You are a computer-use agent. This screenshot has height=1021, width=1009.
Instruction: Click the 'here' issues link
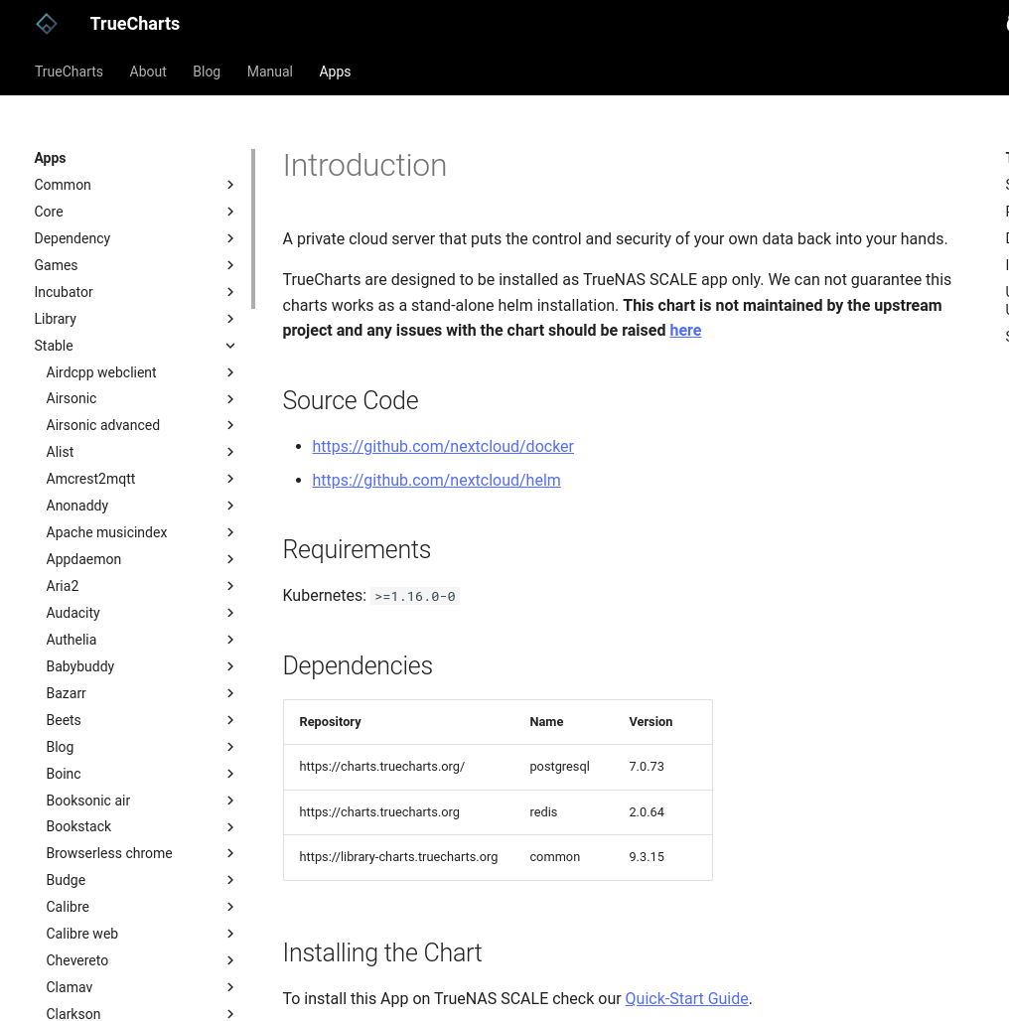684,330
